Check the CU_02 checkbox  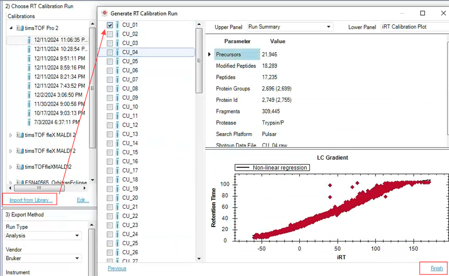coord(110,34)
